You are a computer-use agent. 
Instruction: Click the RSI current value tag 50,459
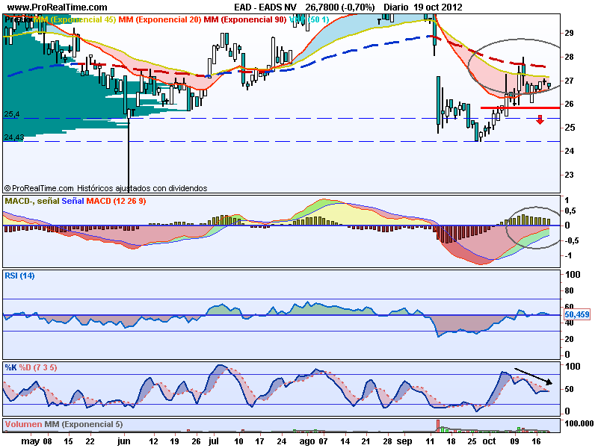pos(577,315)
